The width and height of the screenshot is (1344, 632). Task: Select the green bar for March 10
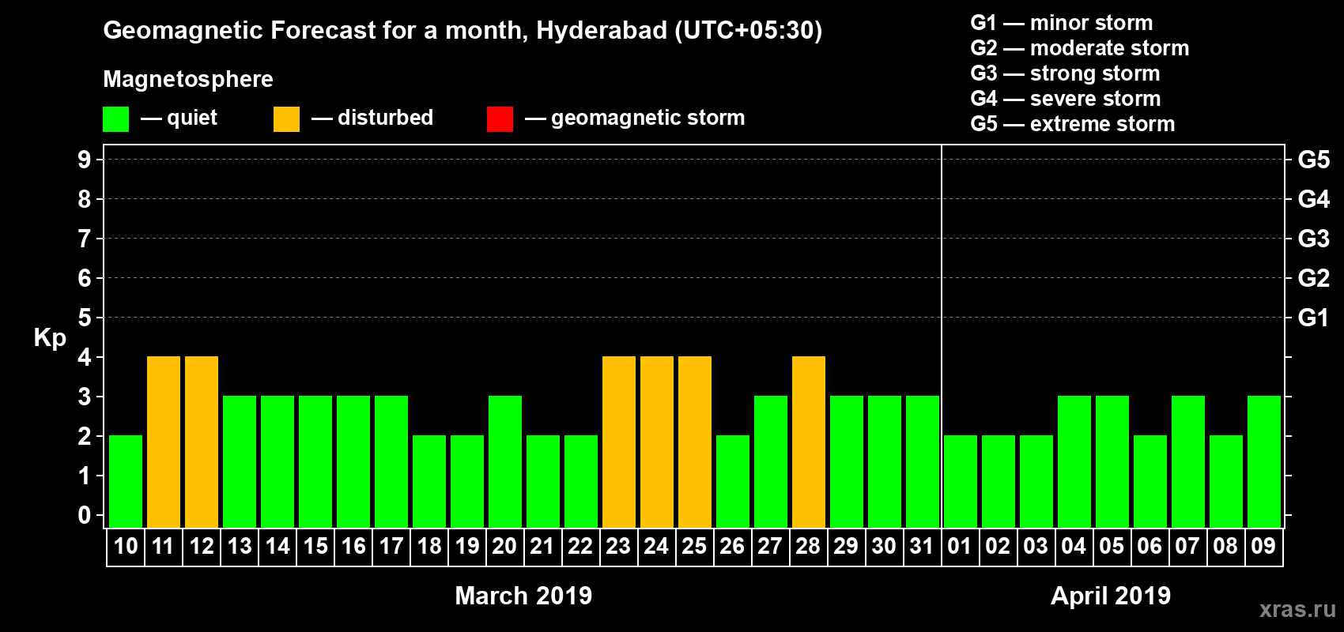126,481
